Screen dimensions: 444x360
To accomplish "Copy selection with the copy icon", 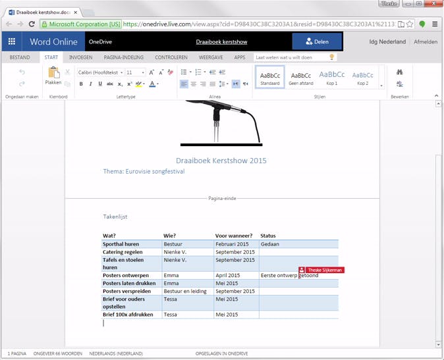I will tap(67, 84).
